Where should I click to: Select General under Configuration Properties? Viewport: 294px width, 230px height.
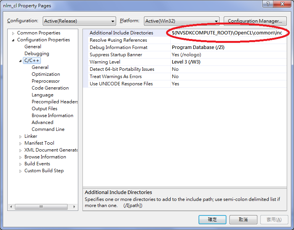[x=32, y=47]
